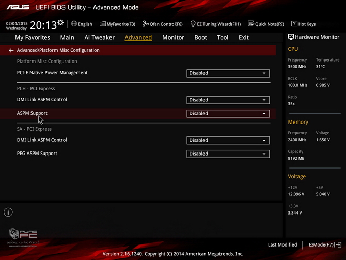Open PCH DMI Link ASPM Control dropdown
The height and width of the screenshot is (260, 346).
228,100
